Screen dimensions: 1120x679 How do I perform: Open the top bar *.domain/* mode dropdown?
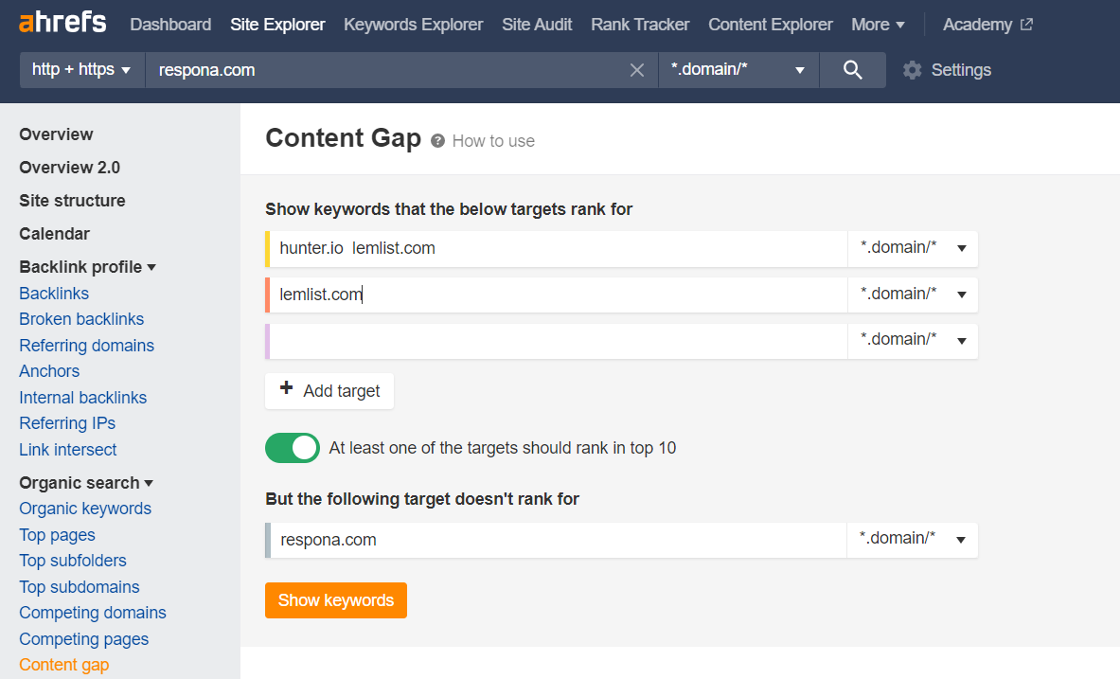(738, 70)
